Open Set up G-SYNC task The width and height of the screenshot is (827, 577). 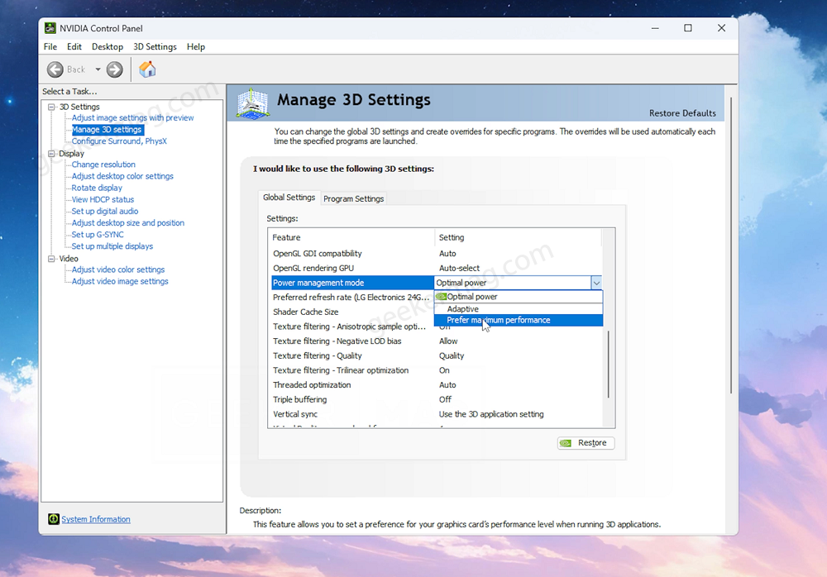(x=98, y=235)
